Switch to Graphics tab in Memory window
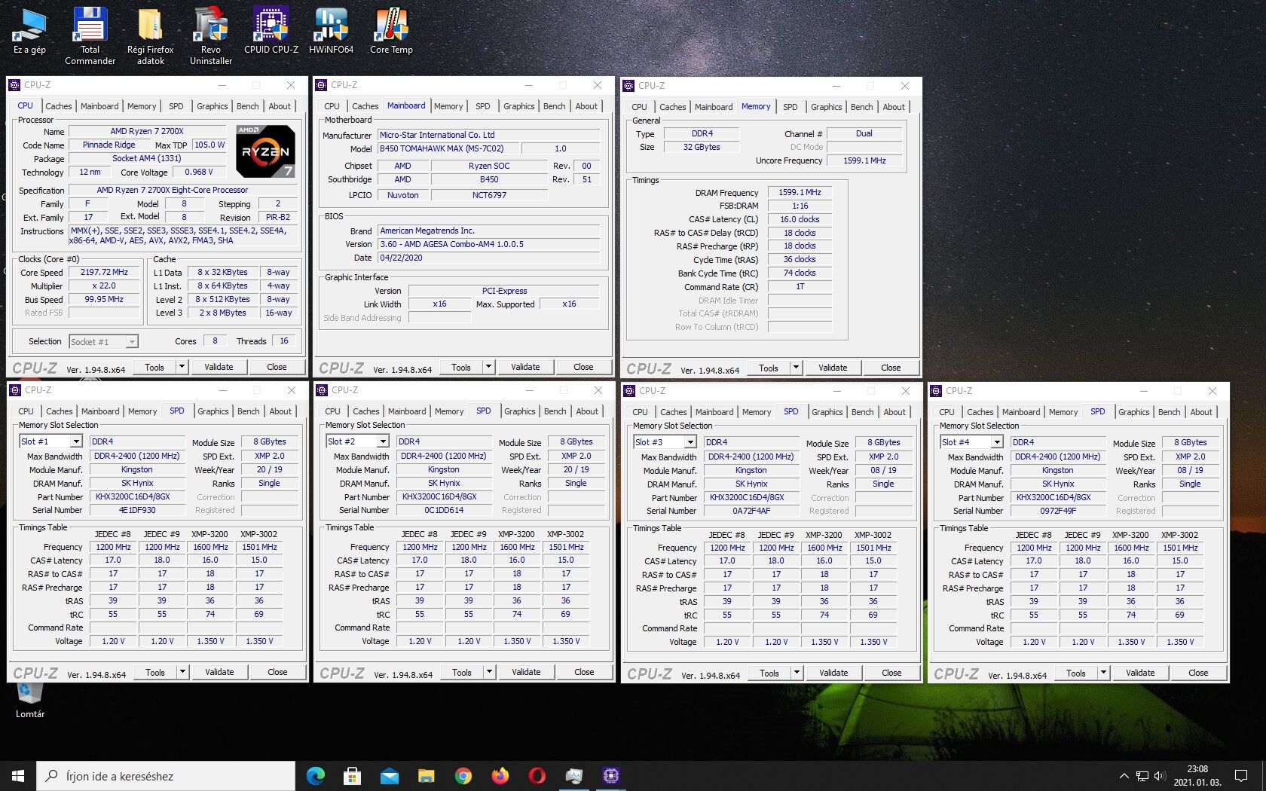This screenshot has height=791, width=1266. click(826, 107)
